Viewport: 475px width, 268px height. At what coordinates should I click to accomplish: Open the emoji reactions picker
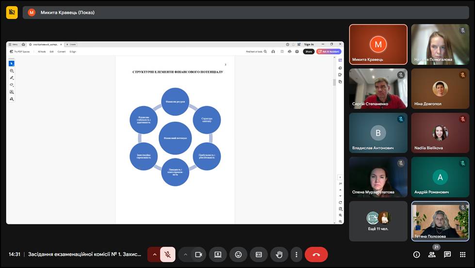click(238, 254)
